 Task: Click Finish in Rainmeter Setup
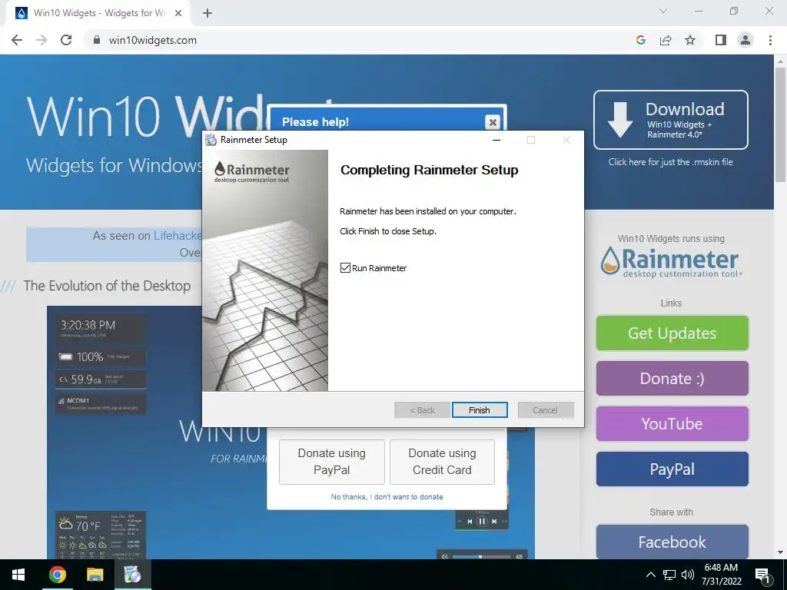pyautogui.click(x=480, y=410)
